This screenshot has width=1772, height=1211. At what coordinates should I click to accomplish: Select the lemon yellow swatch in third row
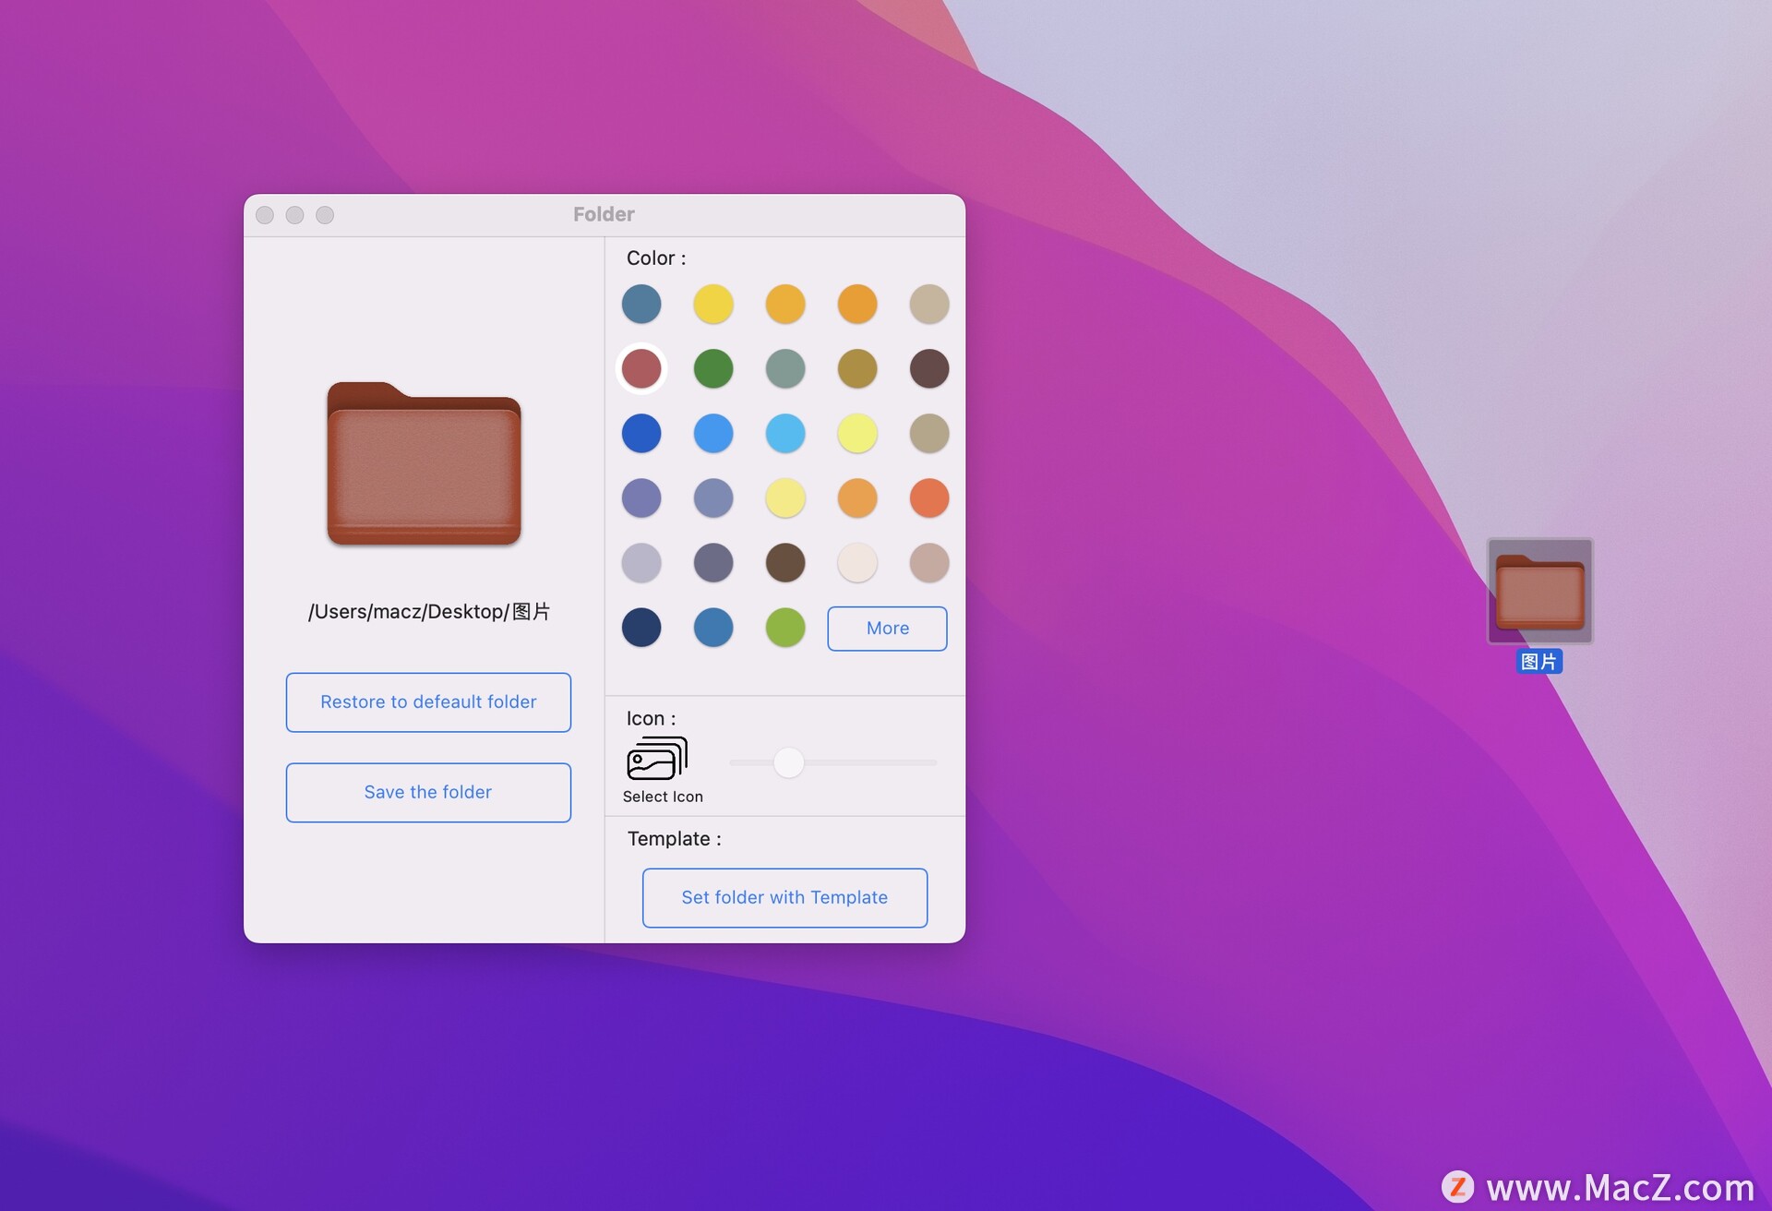pos(857,433)
